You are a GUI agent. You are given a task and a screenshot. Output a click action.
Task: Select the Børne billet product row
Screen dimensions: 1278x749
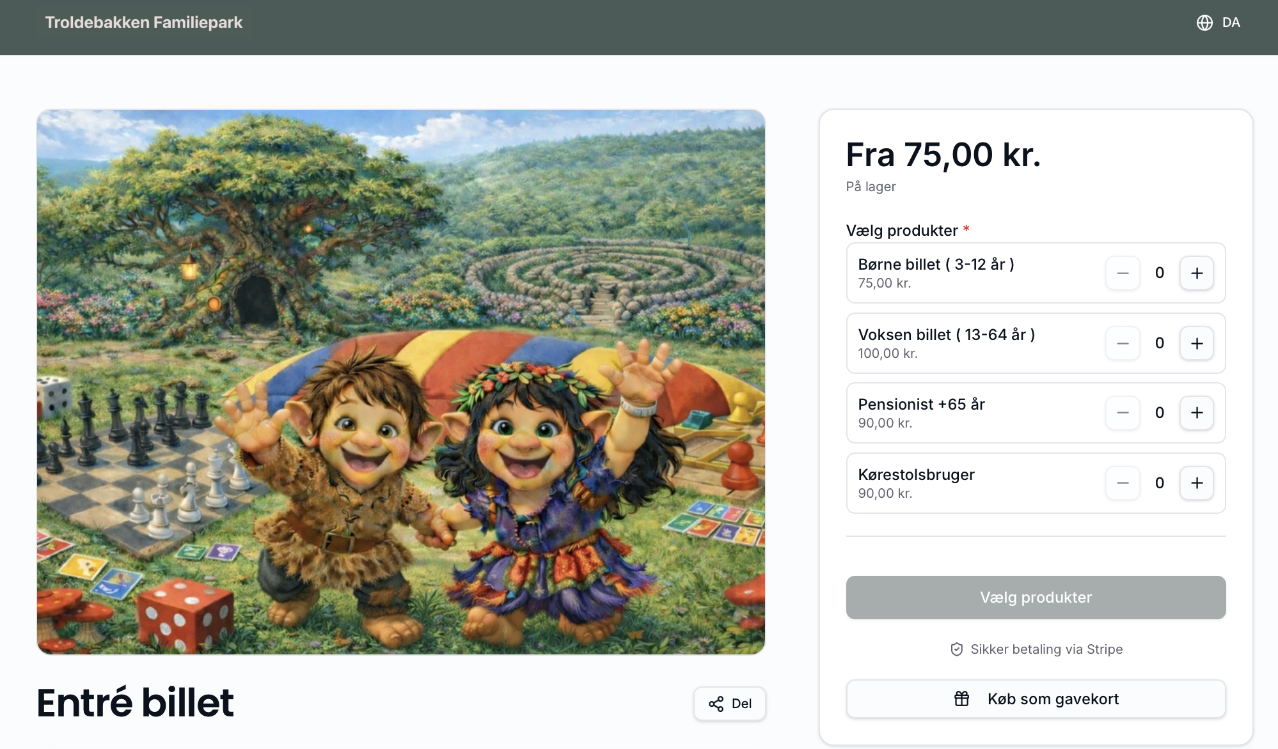[1036, 273]
